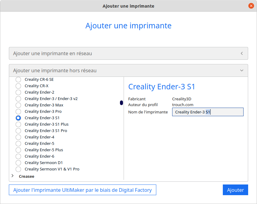Click the selected Creality Ender-3 S1 radio
The height and width of the screenshot is (204, 257).
[x=18, y=118]
